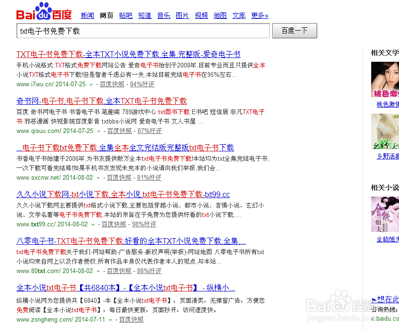Switch to 视频 video search

[201, 16]
